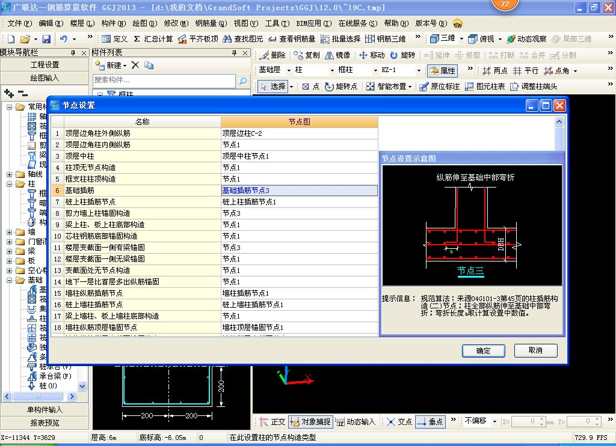Click the 取消 cancel button
This screenshot has width=616, height=446.
(x=535, y=350)
